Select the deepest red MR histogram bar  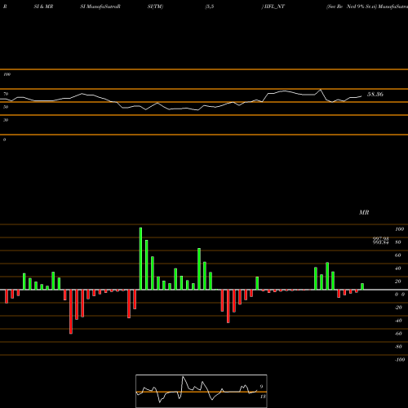pos(71,312)
